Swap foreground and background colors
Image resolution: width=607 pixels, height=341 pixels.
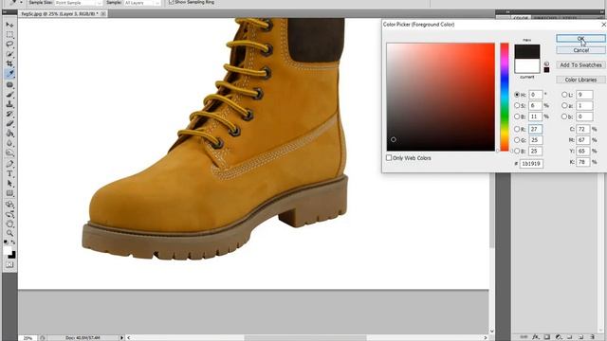13,242
